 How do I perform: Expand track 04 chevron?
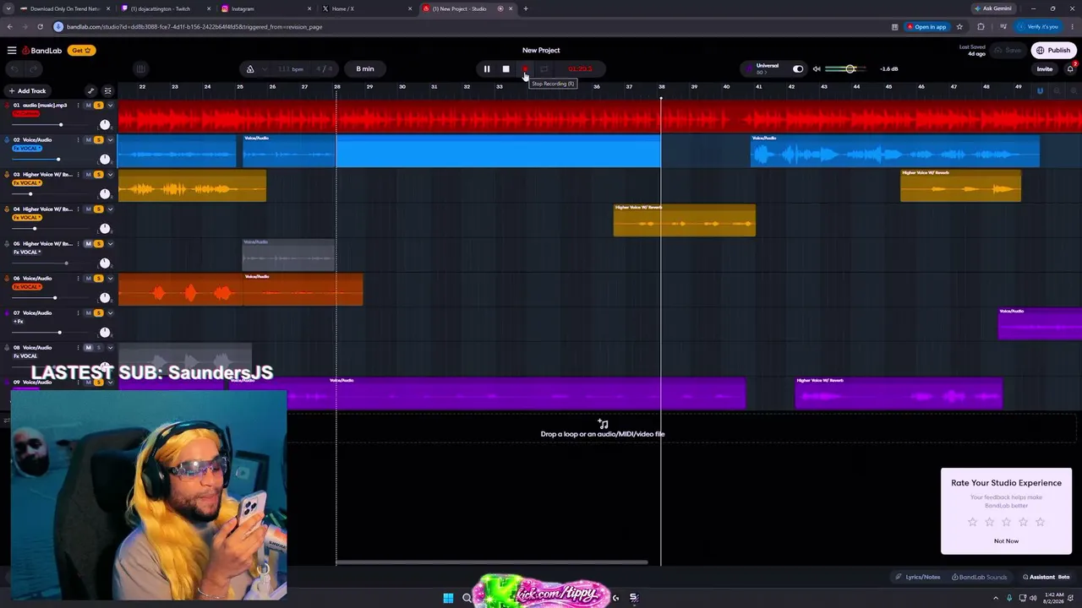coord(110,209)
